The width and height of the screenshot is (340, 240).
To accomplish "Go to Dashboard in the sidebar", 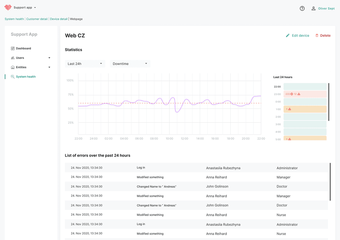I will 24,48.
